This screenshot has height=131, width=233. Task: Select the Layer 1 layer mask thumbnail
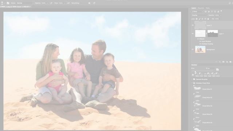pos(213,33)
